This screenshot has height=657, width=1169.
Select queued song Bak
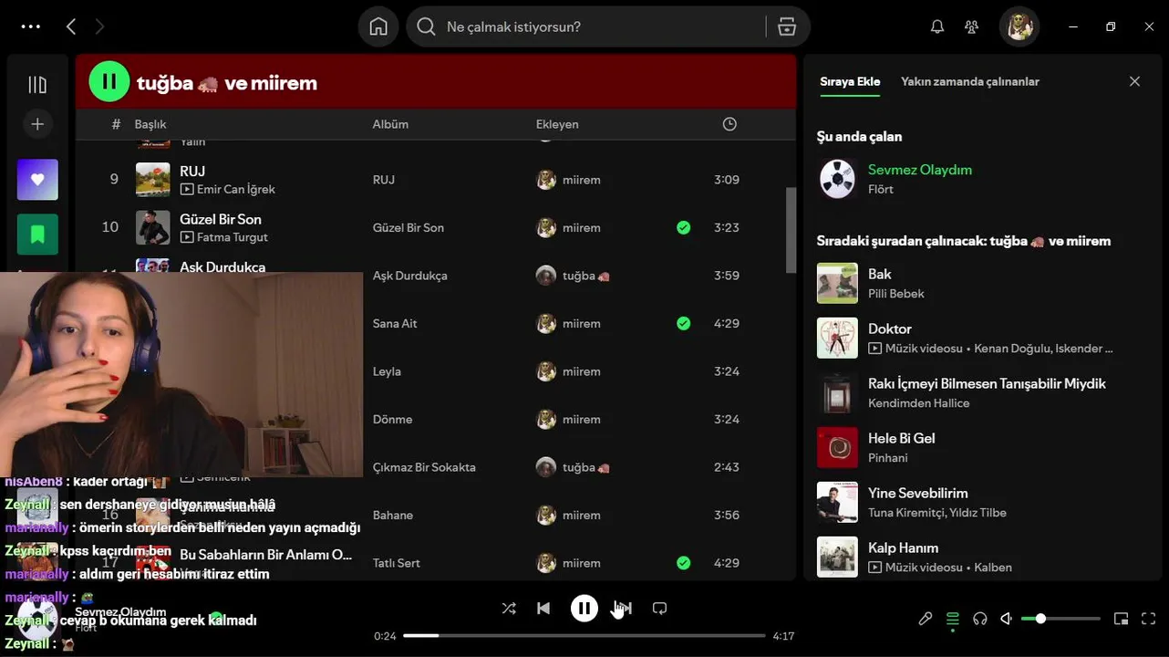(x=880, y=274)
